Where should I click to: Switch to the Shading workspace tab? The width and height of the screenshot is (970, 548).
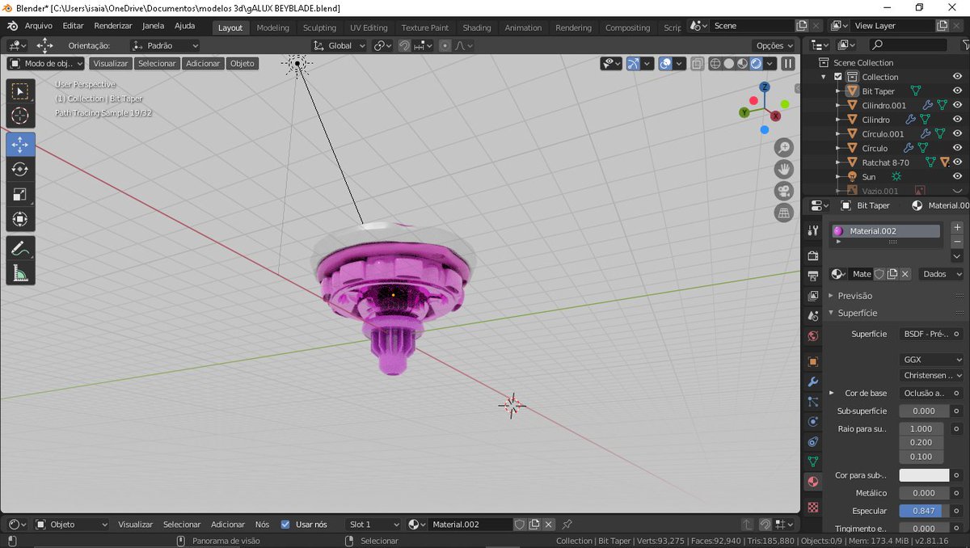(x=477, y=27)
